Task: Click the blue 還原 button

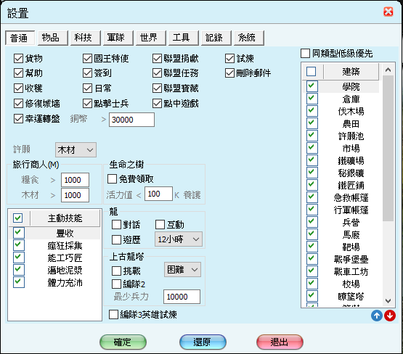Action: click(203, 342)
